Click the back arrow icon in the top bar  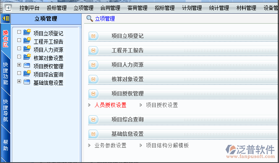click(x=8, y=8)
